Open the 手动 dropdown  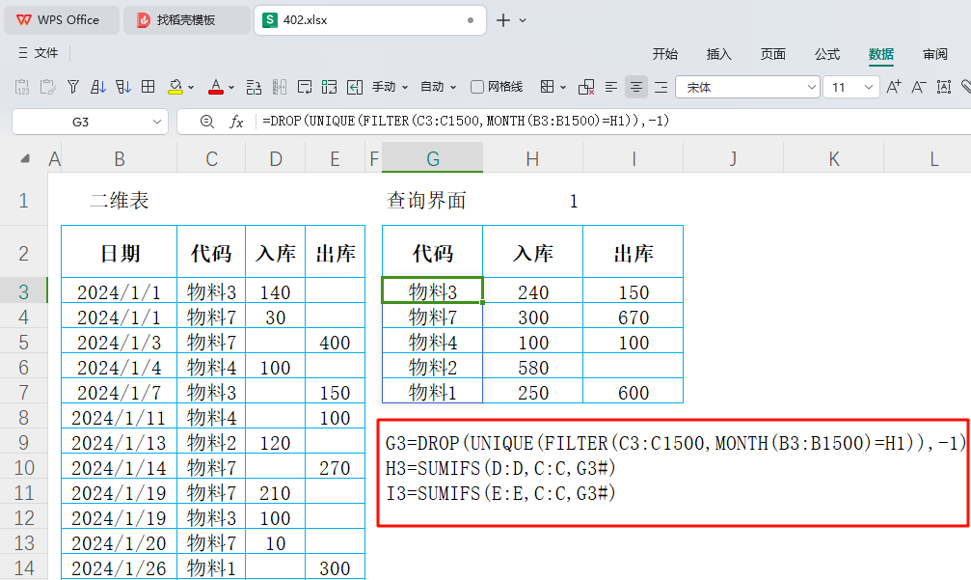(x=391, y=87)
